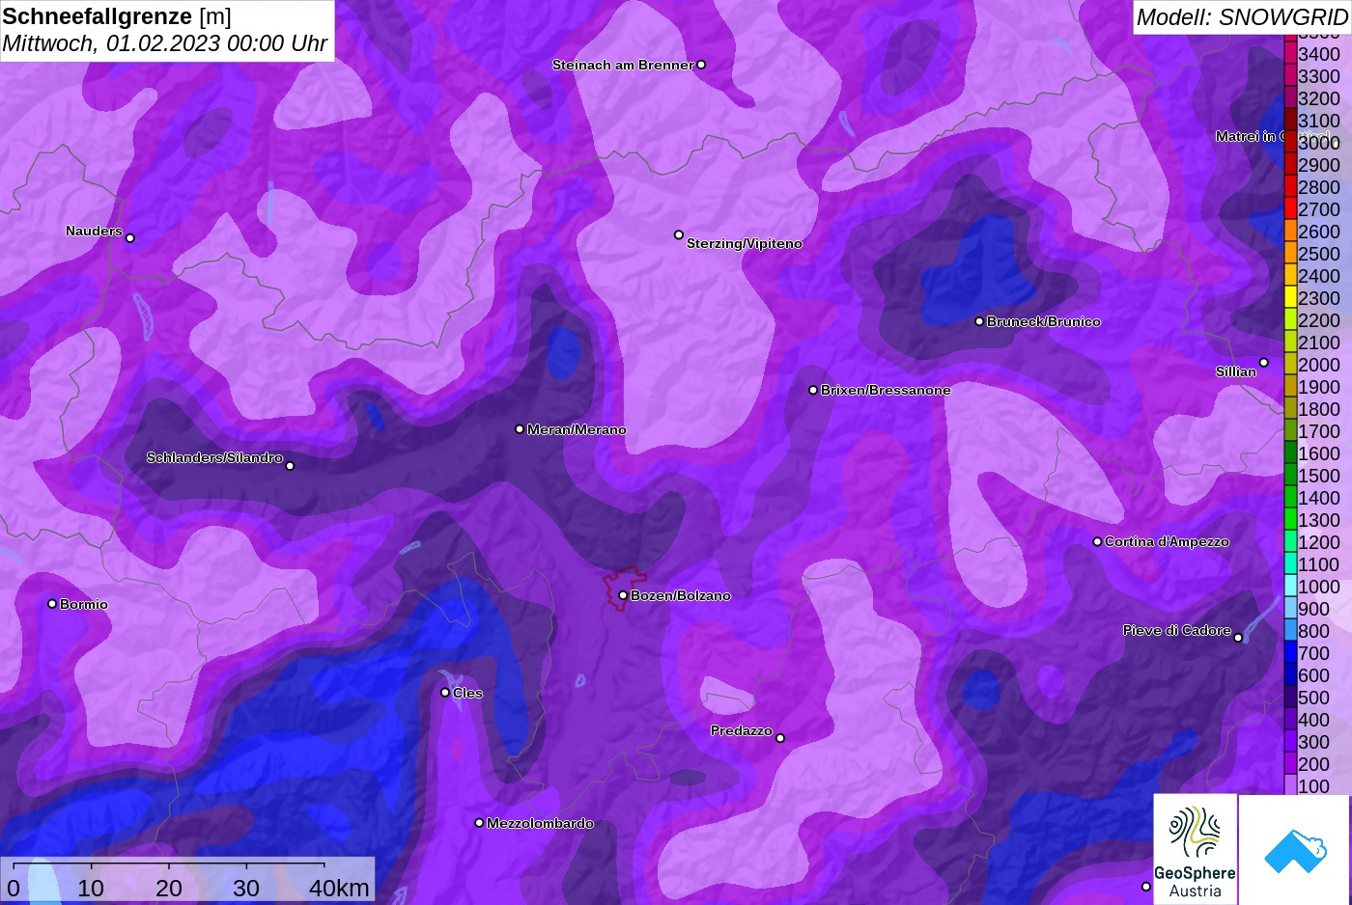This screenshot has width=1352, height=905.
Task: Click the 'Bruneck/Brunico' label text
Action: pos(1044,321)
